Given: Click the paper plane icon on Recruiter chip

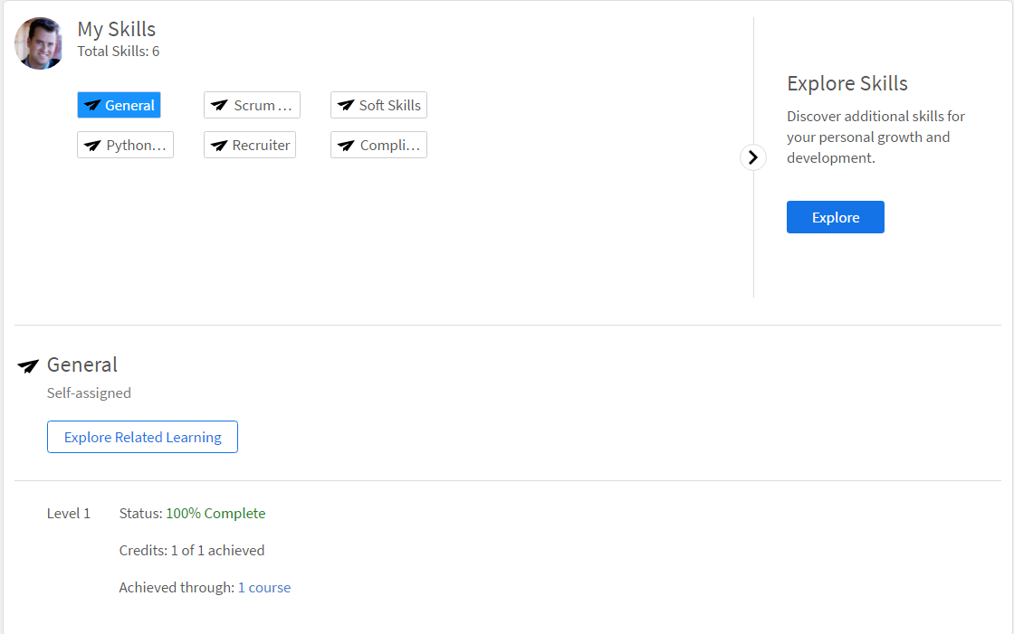Looking at the screenshot, I should pyautogui.click(x=219, y=146).
